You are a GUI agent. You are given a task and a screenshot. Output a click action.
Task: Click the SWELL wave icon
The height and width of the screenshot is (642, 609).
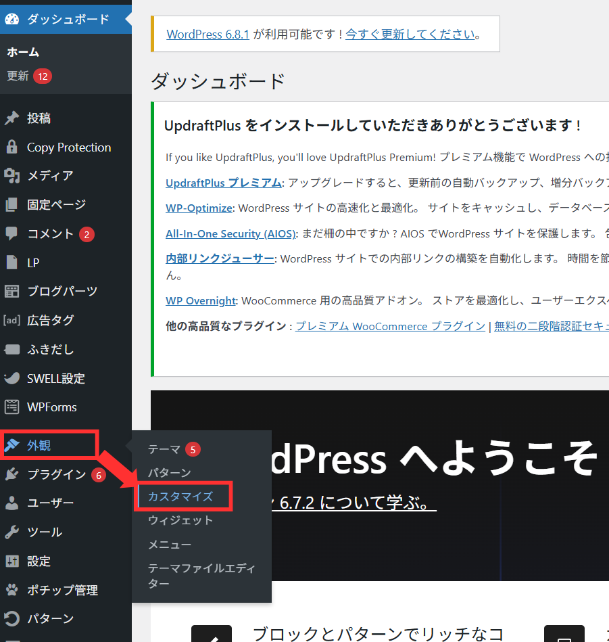point(12,378)
